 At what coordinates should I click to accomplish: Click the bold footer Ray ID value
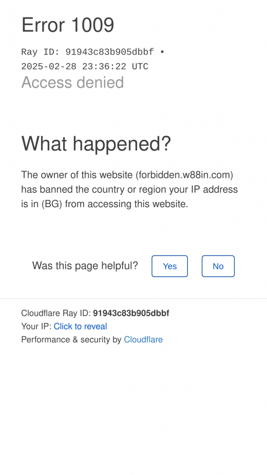pos(131,313)
